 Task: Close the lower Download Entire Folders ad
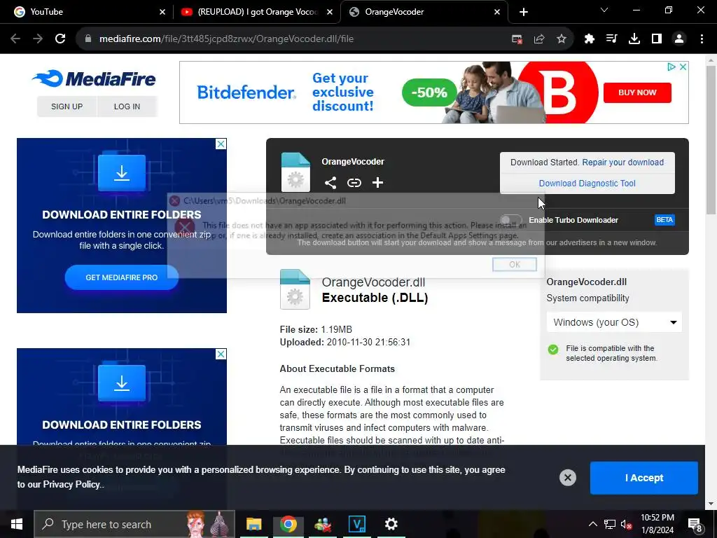tap(221, 354)
